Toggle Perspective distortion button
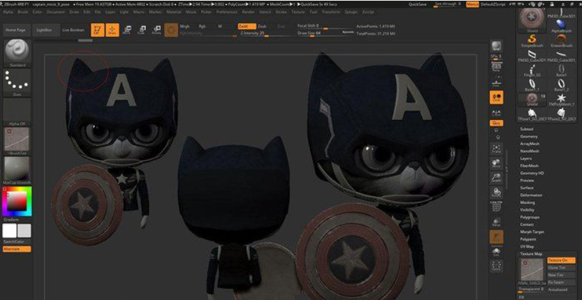The image size is (582, 300). 496,67
